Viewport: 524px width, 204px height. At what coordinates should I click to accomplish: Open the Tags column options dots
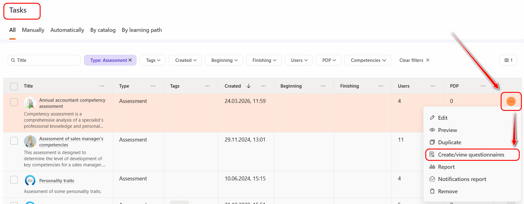(x=207, y=86)
